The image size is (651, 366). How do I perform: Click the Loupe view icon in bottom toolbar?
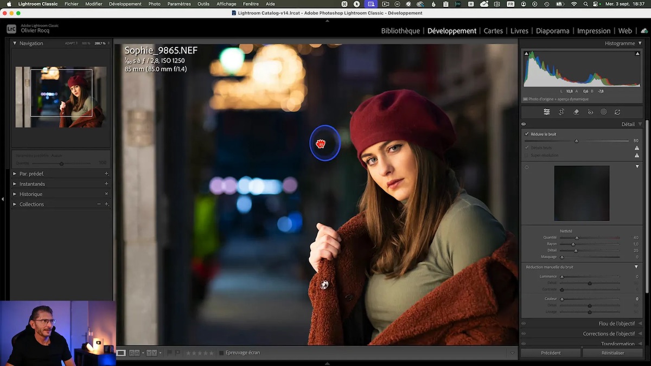121,353
